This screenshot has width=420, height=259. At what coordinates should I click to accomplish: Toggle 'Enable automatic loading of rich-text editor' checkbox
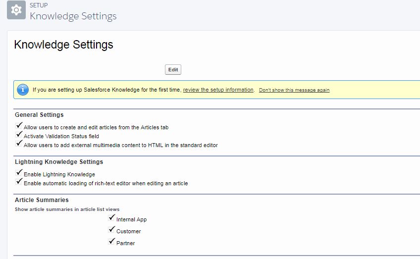(x=19, y=182)
